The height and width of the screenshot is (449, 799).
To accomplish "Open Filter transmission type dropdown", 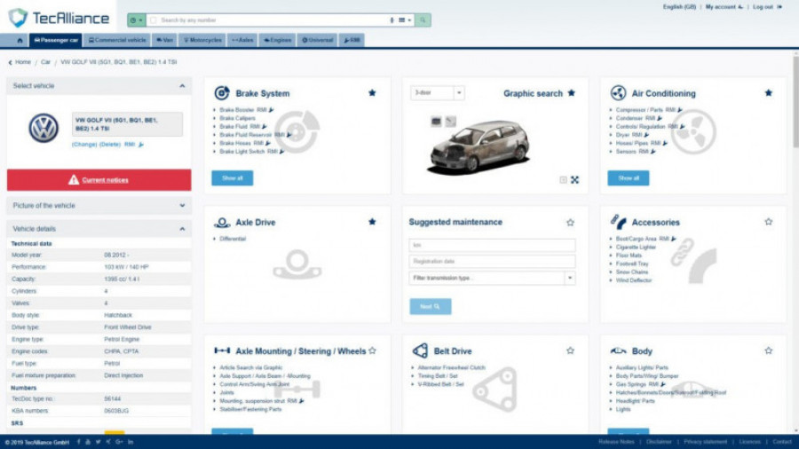I will pyautogui.click(x=492, y=278).
